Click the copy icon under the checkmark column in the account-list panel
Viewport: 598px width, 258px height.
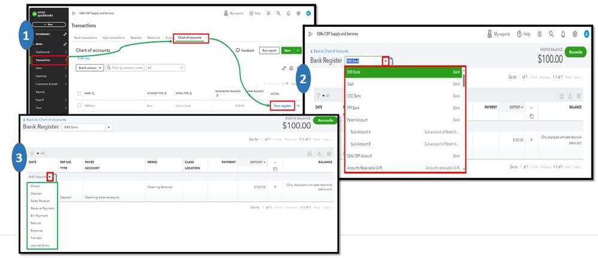pos(532,116)
